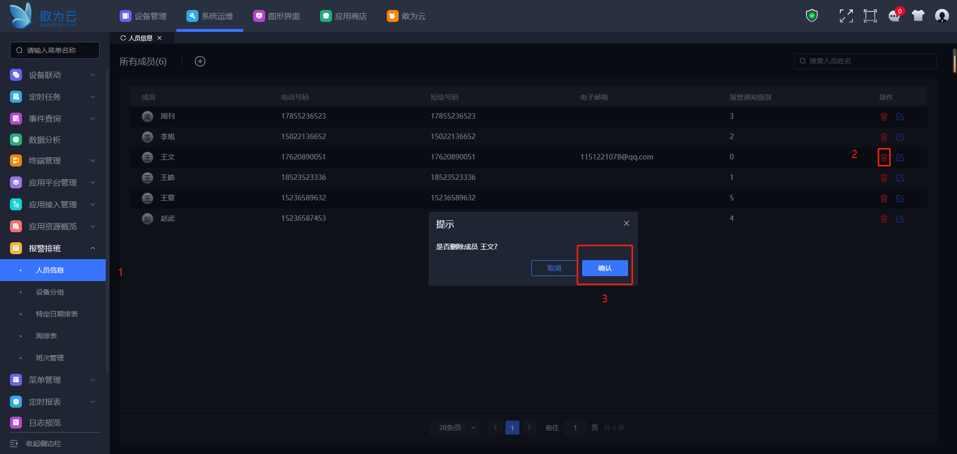Go to previous page arrow
The image size is (957, 454).
(495, 428)
